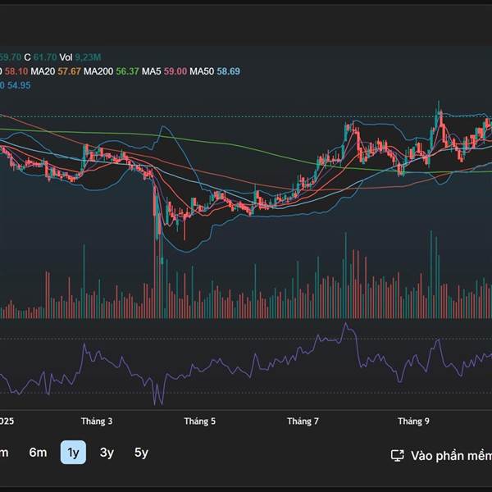Switch to the 3y time range
This screenshot has width=492, height=492.
(x=107, y=453)
